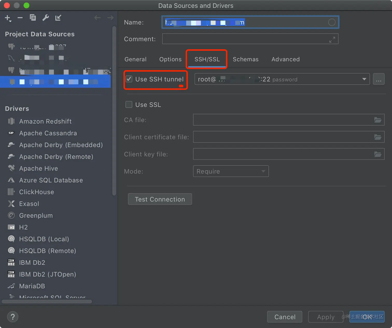Screen dimensions: 392x328
Task: Click the Name input field
Action: 250,22
